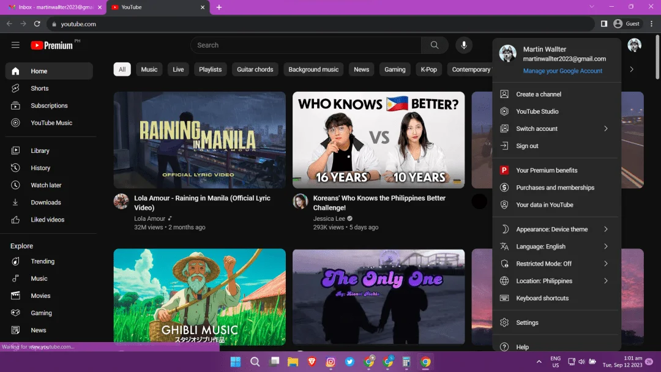This screenshot has height=372, width=661.
Task: Open Lola Amour channel link
Action: 150,218
